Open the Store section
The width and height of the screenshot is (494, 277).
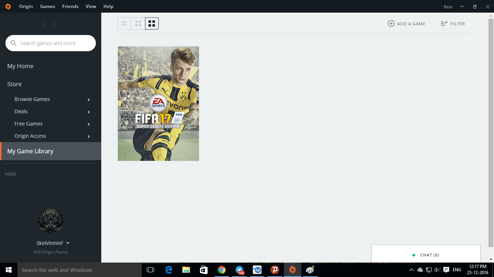point(14,84)
